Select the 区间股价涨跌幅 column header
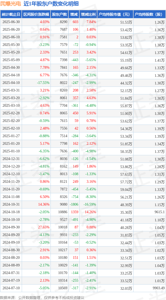 (36, 14)
